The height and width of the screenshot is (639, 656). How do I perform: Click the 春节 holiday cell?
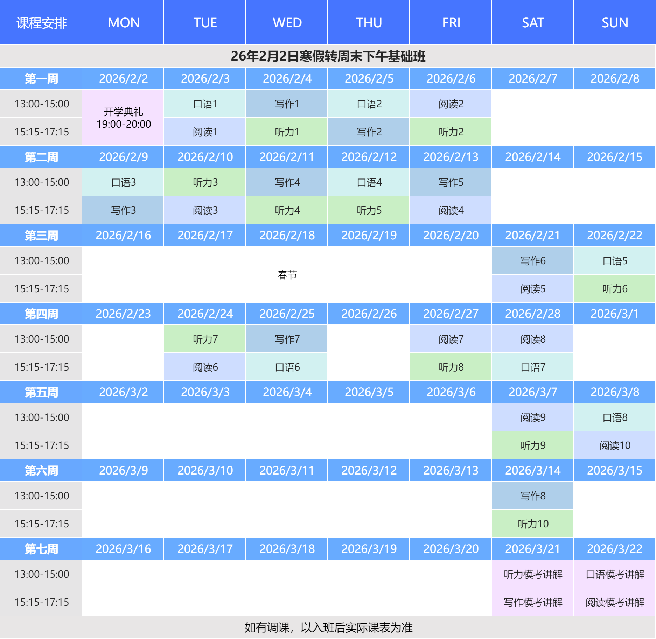point(287,275)
